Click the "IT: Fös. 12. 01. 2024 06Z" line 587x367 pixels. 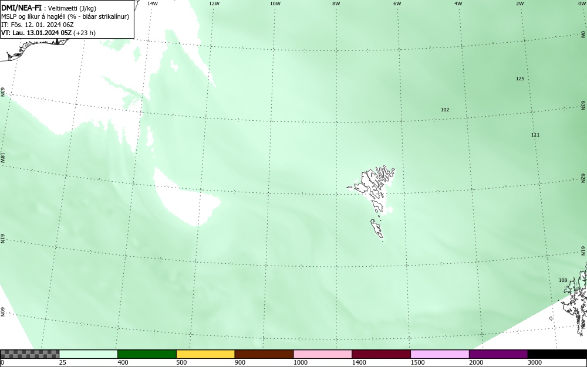click(38, 25)
